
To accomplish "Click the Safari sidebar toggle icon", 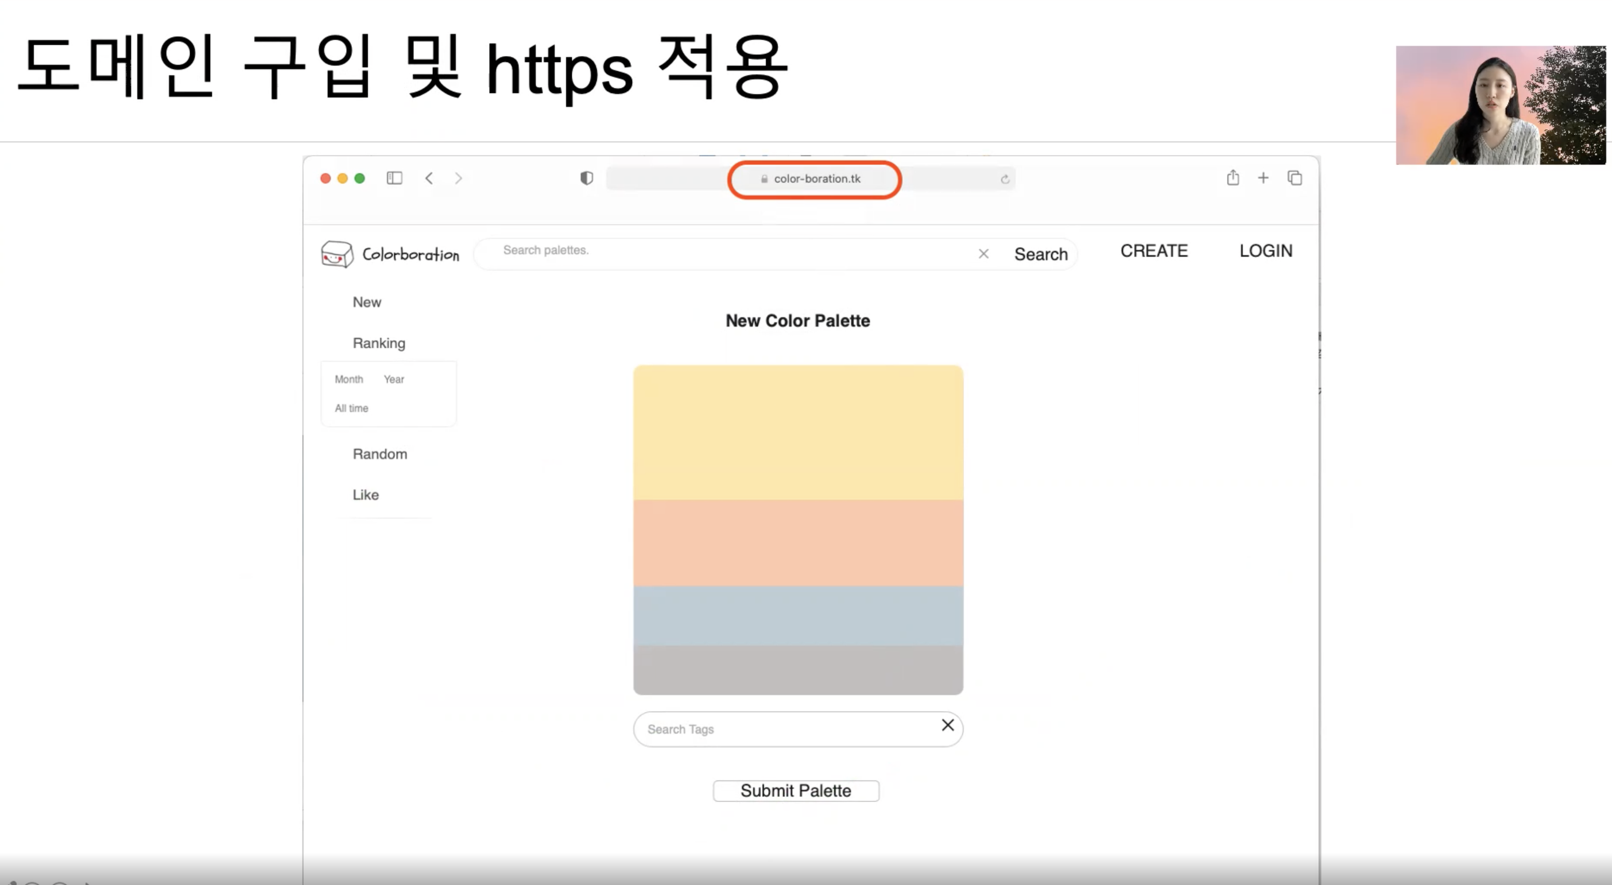I will coord(394,178).
